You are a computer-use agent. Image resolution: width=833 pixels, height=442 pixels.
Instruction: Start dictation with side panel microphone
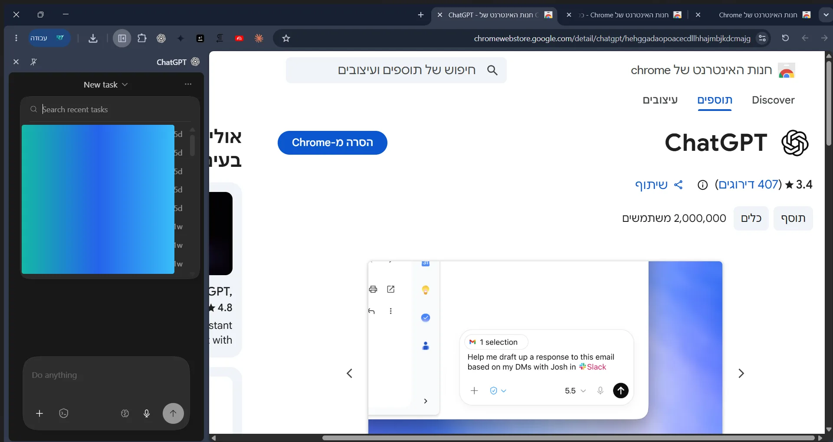147,413
